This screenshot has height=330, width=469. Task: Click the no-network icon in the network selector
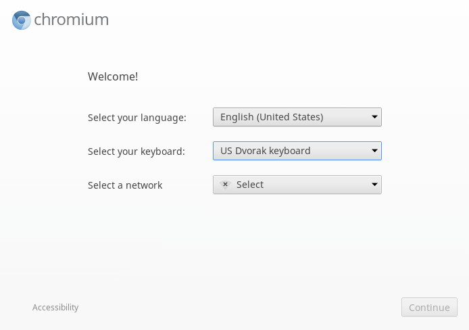pos(225,185)
